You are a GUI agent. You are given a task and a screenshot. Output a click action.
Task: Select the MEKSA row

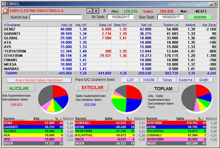pos(110,64)
